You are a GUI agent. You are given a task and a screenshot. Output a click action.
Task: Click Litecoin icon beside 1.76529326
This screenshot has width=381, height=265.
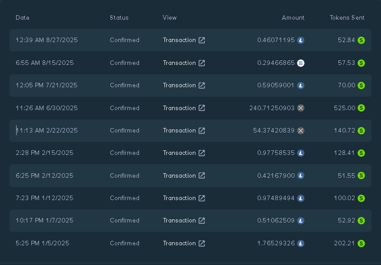coord(301,243)
